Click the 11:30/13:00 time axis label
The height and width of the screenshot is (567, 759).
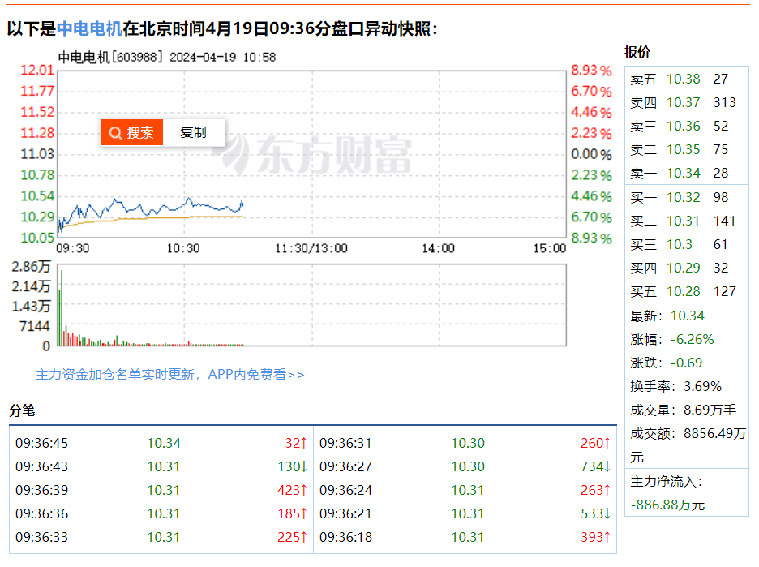tap(311, 248)
